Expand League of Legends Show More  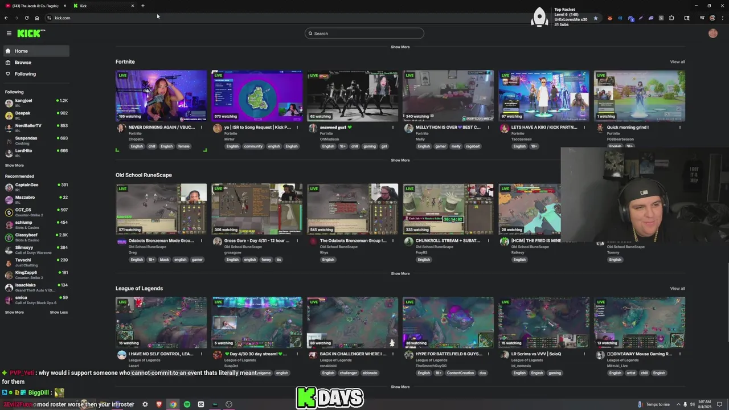coord(400,387)
